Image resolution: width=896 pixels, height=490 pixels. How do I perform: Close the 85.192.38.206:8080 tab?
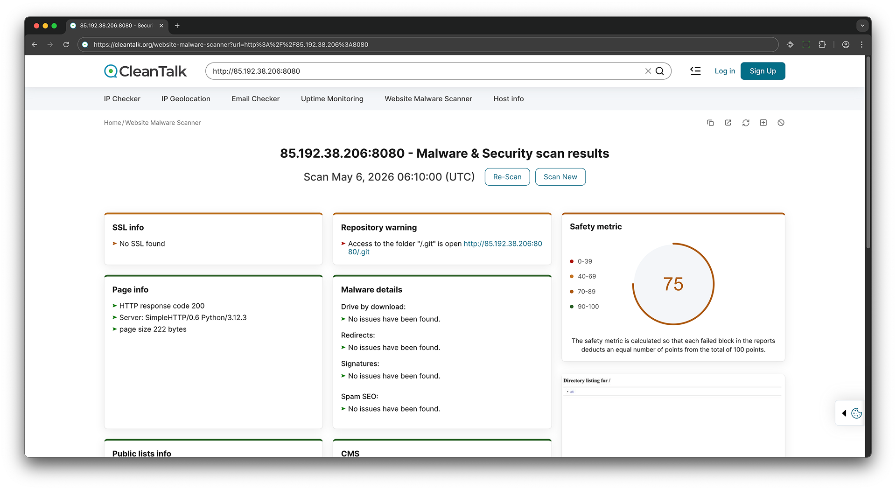[x=161, y=26]
